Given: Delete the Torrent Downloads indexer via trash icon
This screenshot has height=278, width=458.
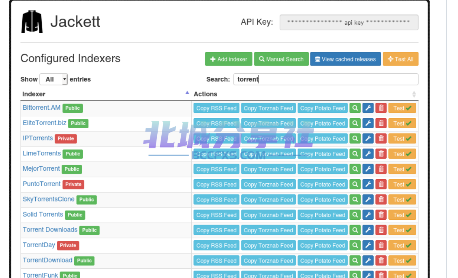Looking at the screenshot, I should tap(381, 230).
